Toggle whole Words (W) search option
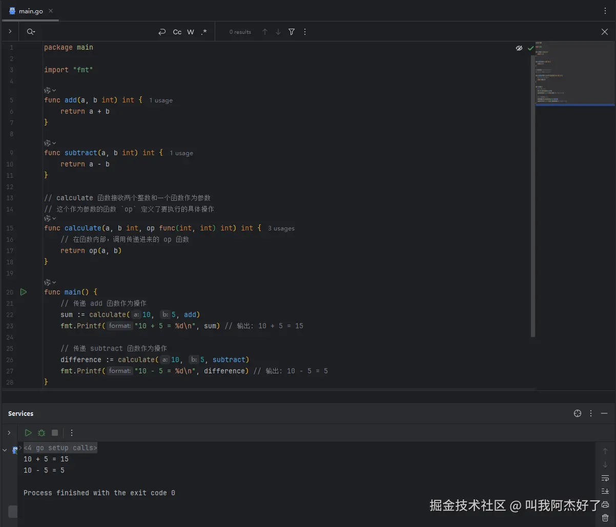Screen dimensions: 616x527 point(191,32)
